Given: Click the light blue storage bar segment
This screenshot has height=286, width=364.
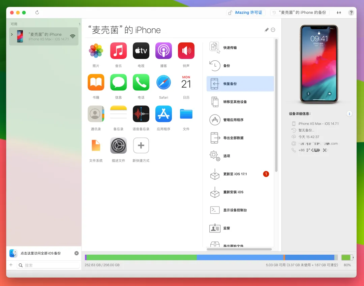Looking at the screenshot, I should [x=240, y=257].
